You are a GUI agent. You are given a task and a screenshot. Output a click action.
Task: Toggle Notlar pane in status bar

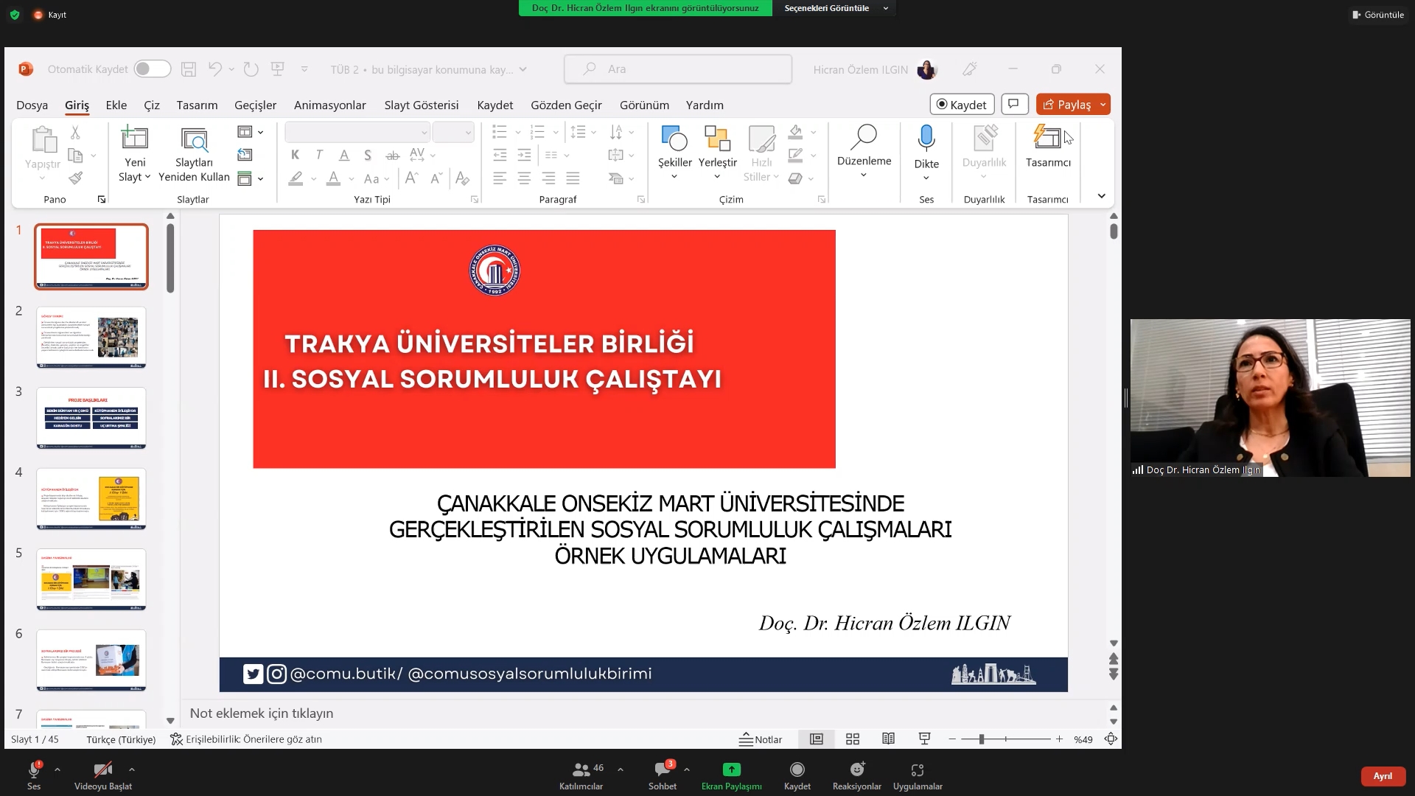[x=761, y=739]
